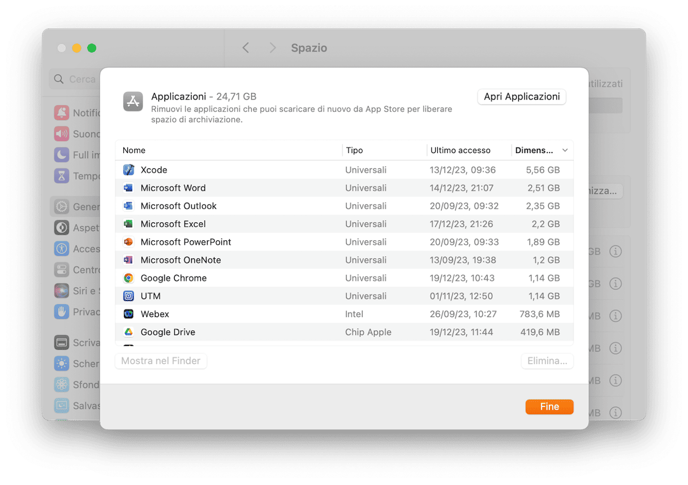Image resolution: width=688 pixels, height=485 pixels.
Task: Click the 419,6 MB size value
Action: [x=540, y=332]
